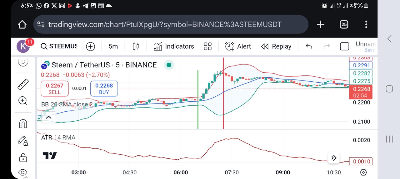
Task: Redo chart action arrow
Action: (327, 46)
